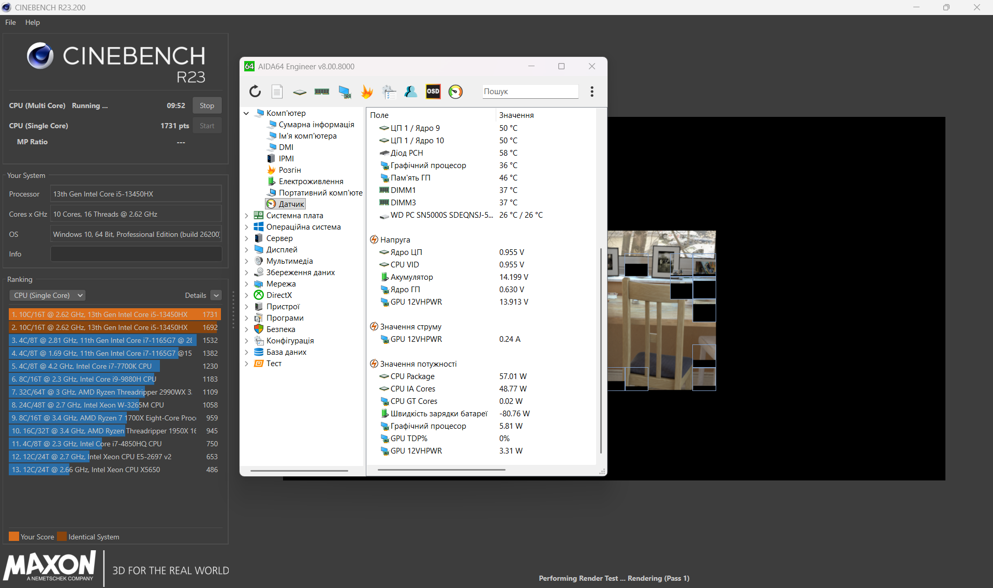
Task: Toggle the ranking Details dropdown arrow
Action: coord(216,295)
